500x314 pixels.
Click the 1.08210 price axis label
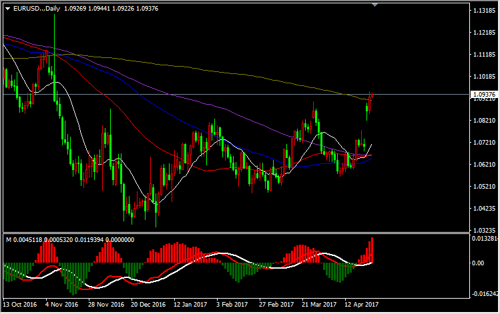tap(485, 121)
